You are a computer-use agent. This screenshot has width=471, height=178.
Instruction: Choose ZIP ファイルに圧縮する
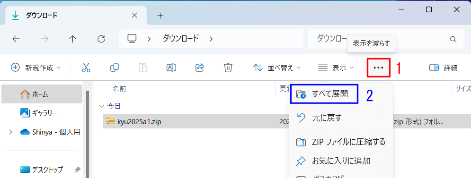[x=341, y=142]
